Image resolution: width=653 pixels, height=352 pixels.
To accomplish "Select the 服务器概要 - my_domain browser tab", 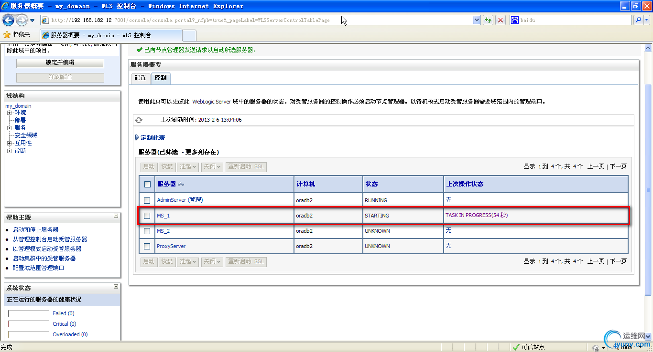I will pyautogui.click(x=111, y=35).
